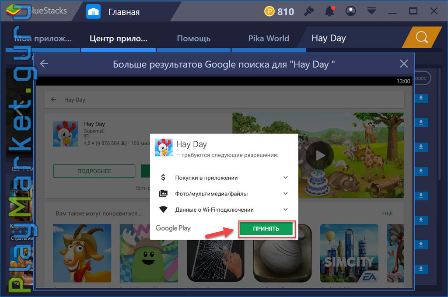Switch to Мои приложения tab
This screenshot has height=297, width=448.
pyautogui.click(x=43, y=38)
